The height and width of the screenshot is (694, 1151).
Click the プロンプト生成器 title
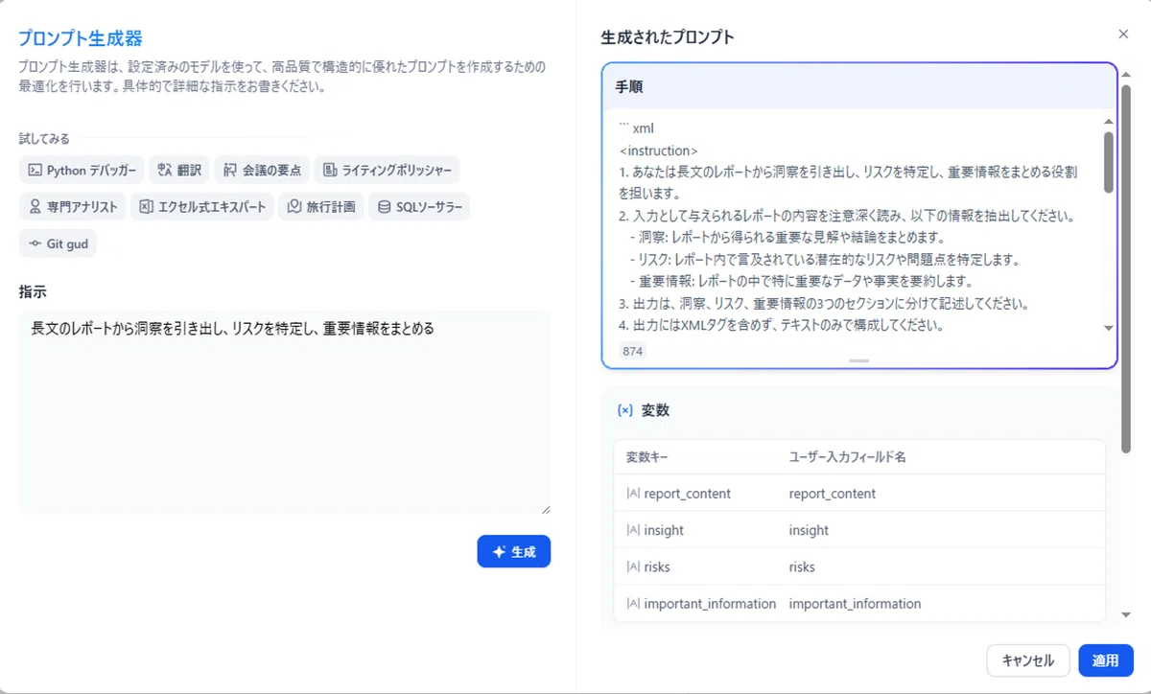81,38
